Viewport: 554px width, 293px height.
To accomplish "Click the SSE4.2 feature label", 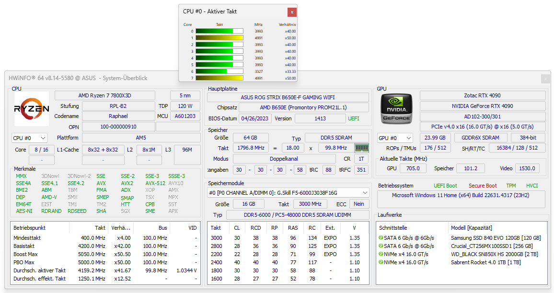I will pos(76,183).
